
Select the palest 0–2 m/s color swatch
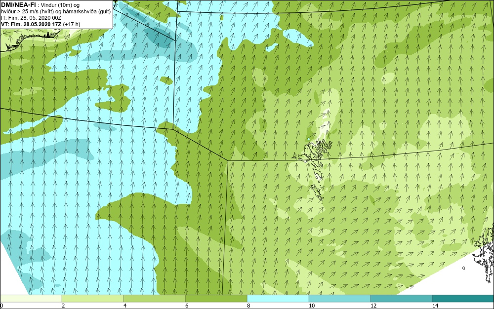pyautogui.click(x=31, y=299)
